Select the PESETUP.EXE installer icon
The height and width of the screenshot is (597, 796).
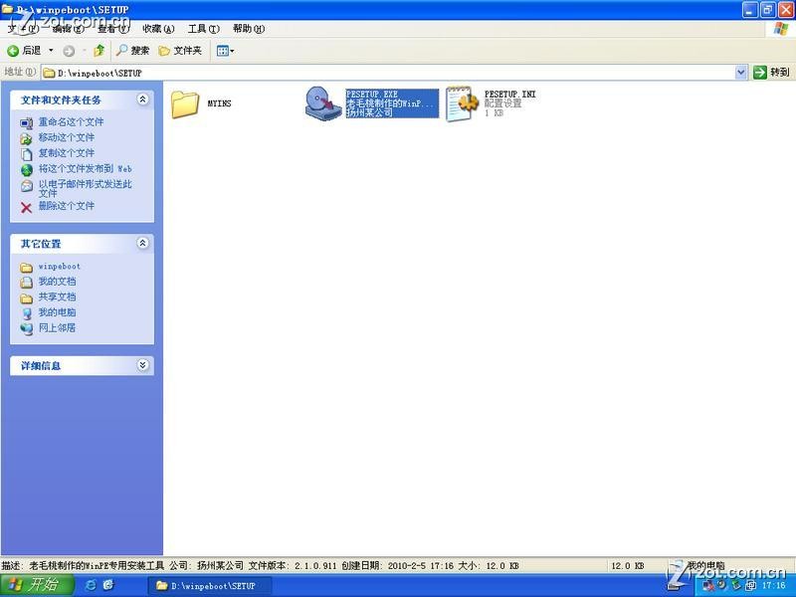[x=322, y=103]
